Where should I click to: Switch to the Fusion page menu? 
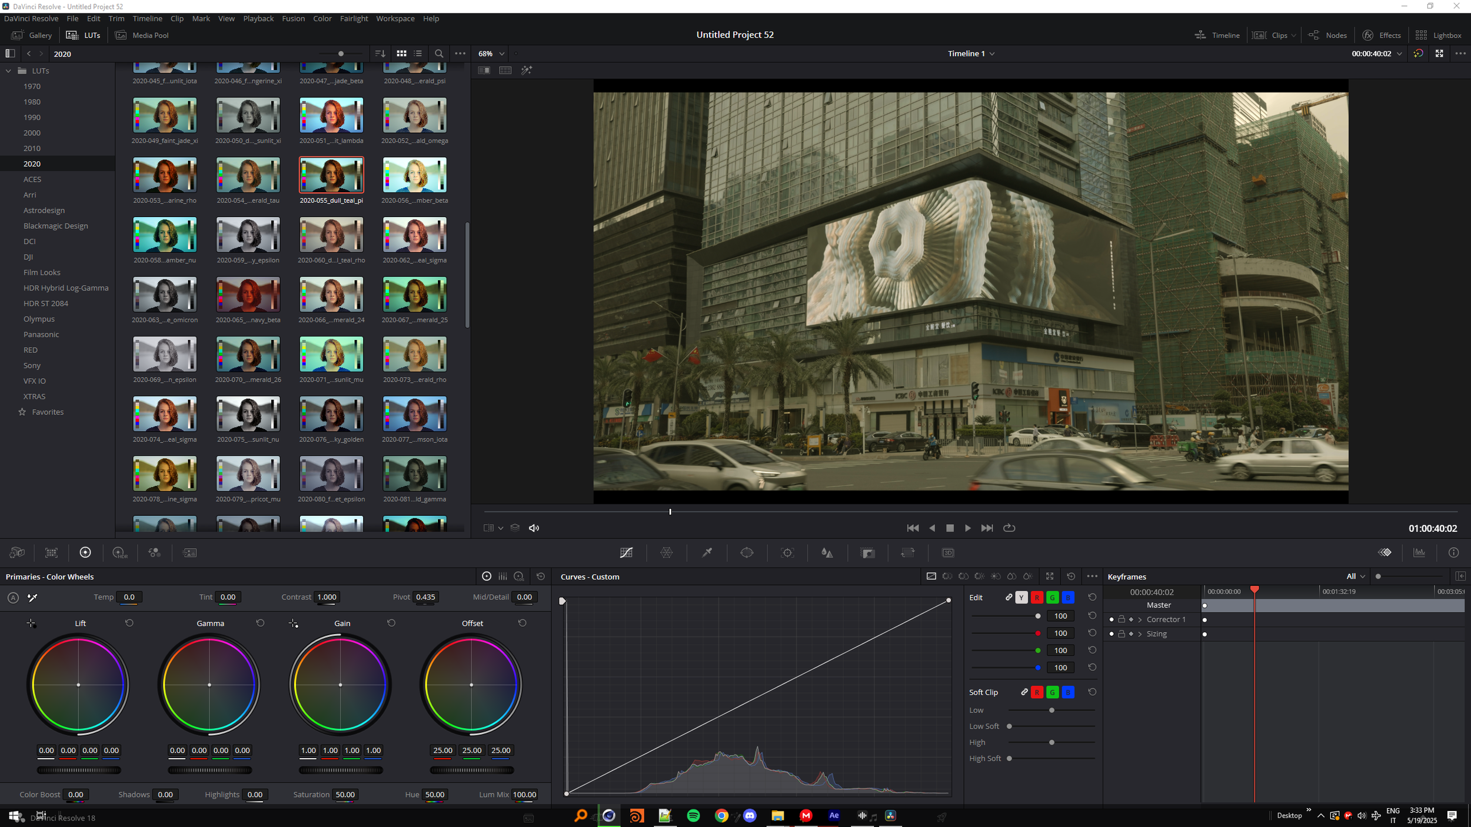point(293,18)
